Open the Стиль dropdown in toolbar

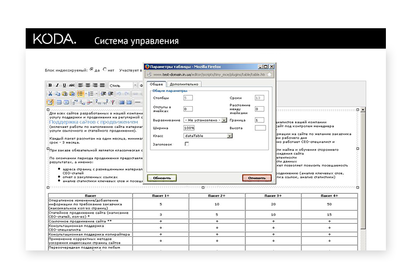click(x=123, y=85)
